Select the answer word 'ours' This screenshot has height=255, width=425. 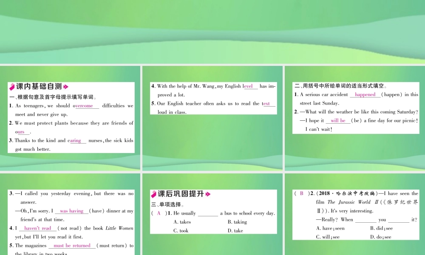[21, 132]
